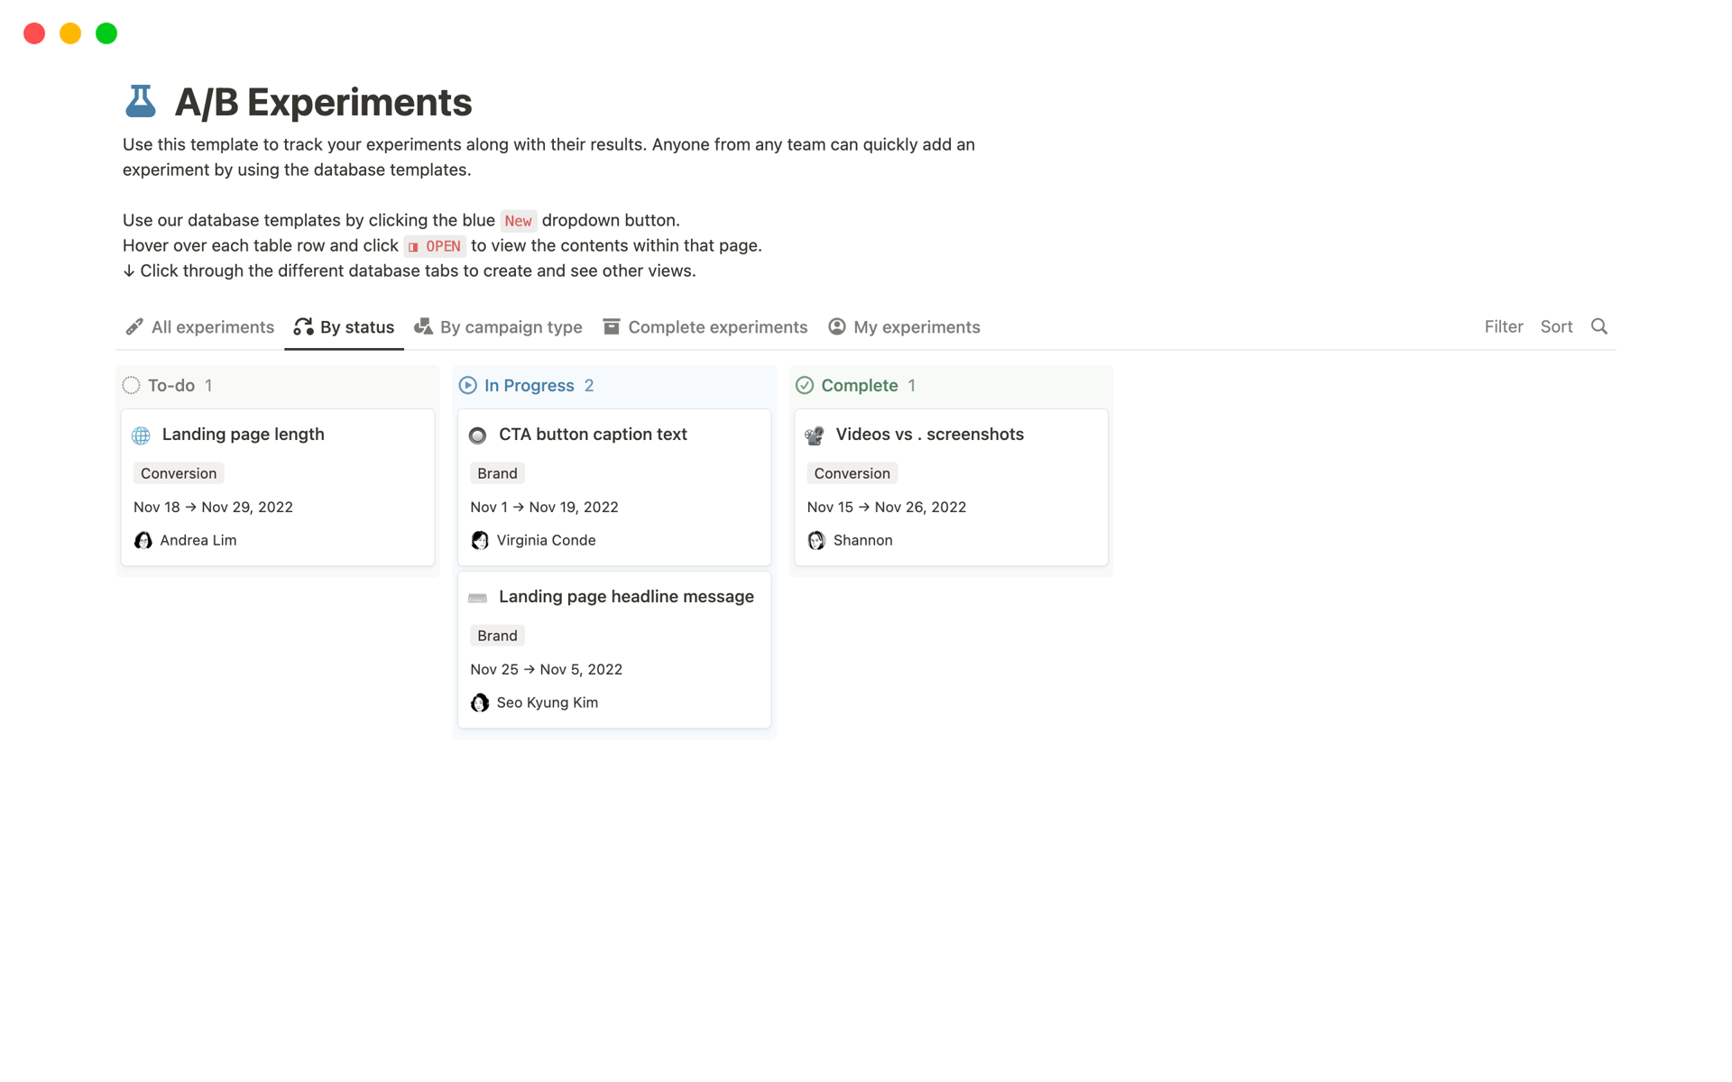
Task: Click the To-do status circle icon
Action: click(x=132, y=386)
